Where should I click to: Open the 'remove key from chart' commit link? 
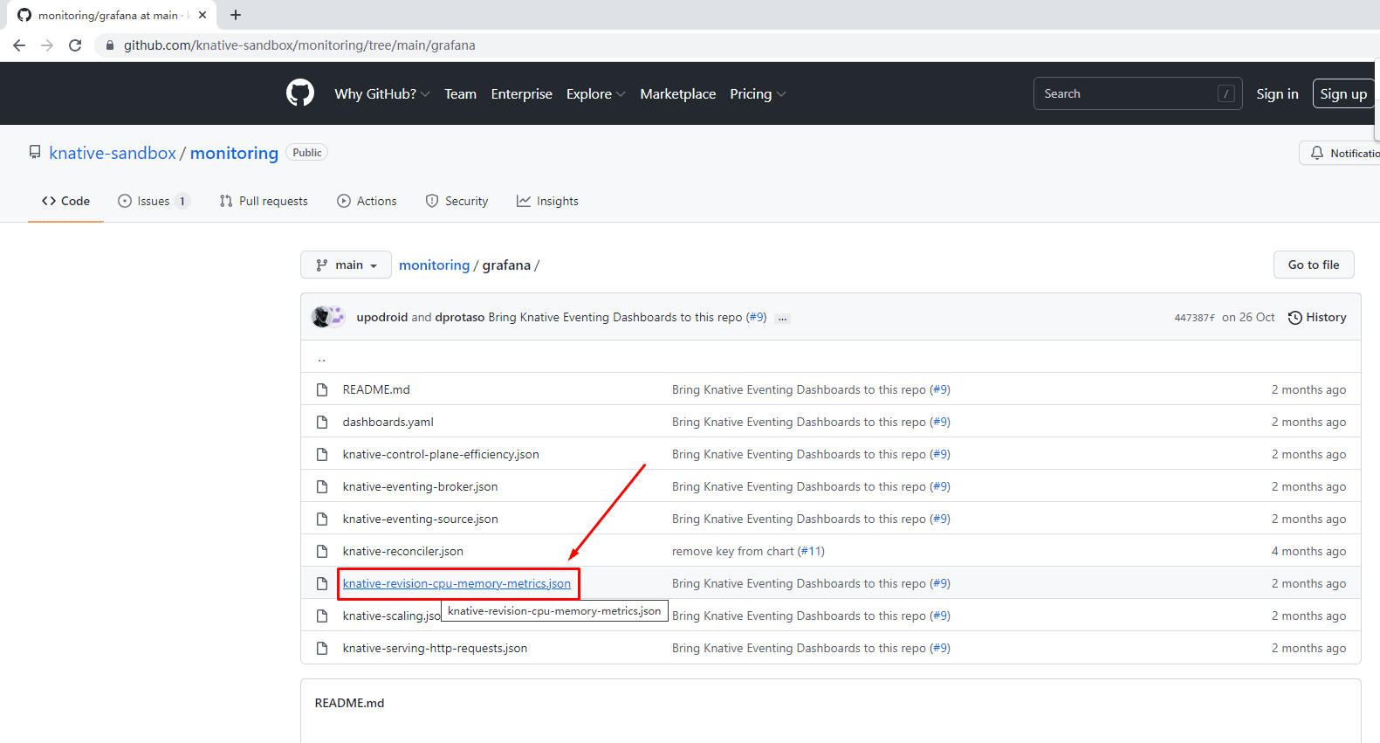click(x=733, y=551)
